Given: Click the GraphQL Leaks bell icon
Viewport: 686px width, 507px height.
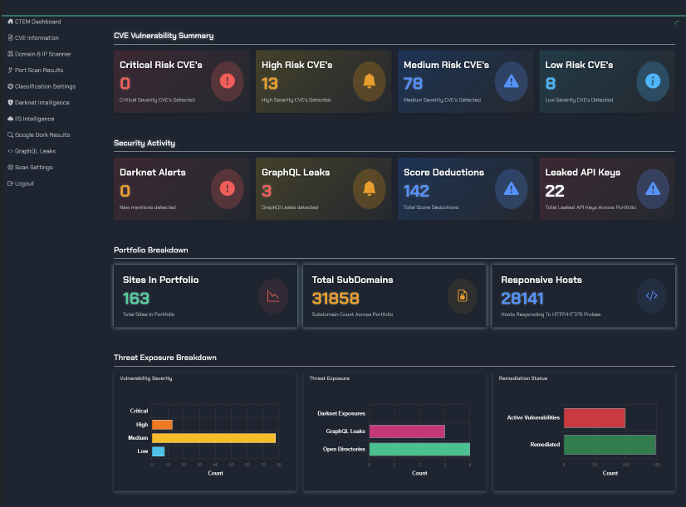Looking at the screenshot, I should (x=369, y=188).
